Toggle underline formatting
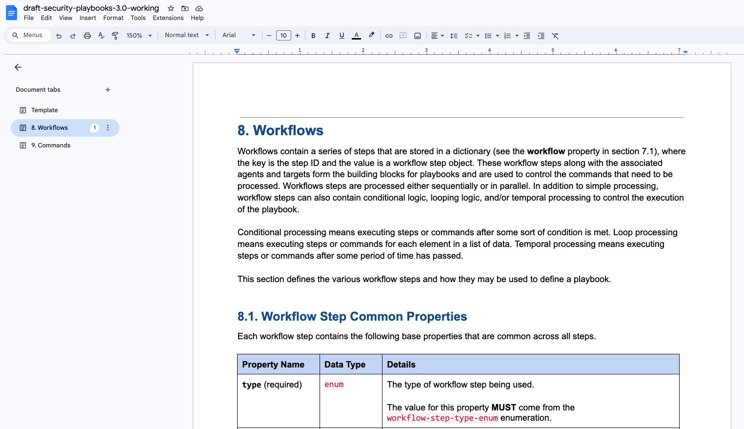744x429 pixels. click(342, 36)
